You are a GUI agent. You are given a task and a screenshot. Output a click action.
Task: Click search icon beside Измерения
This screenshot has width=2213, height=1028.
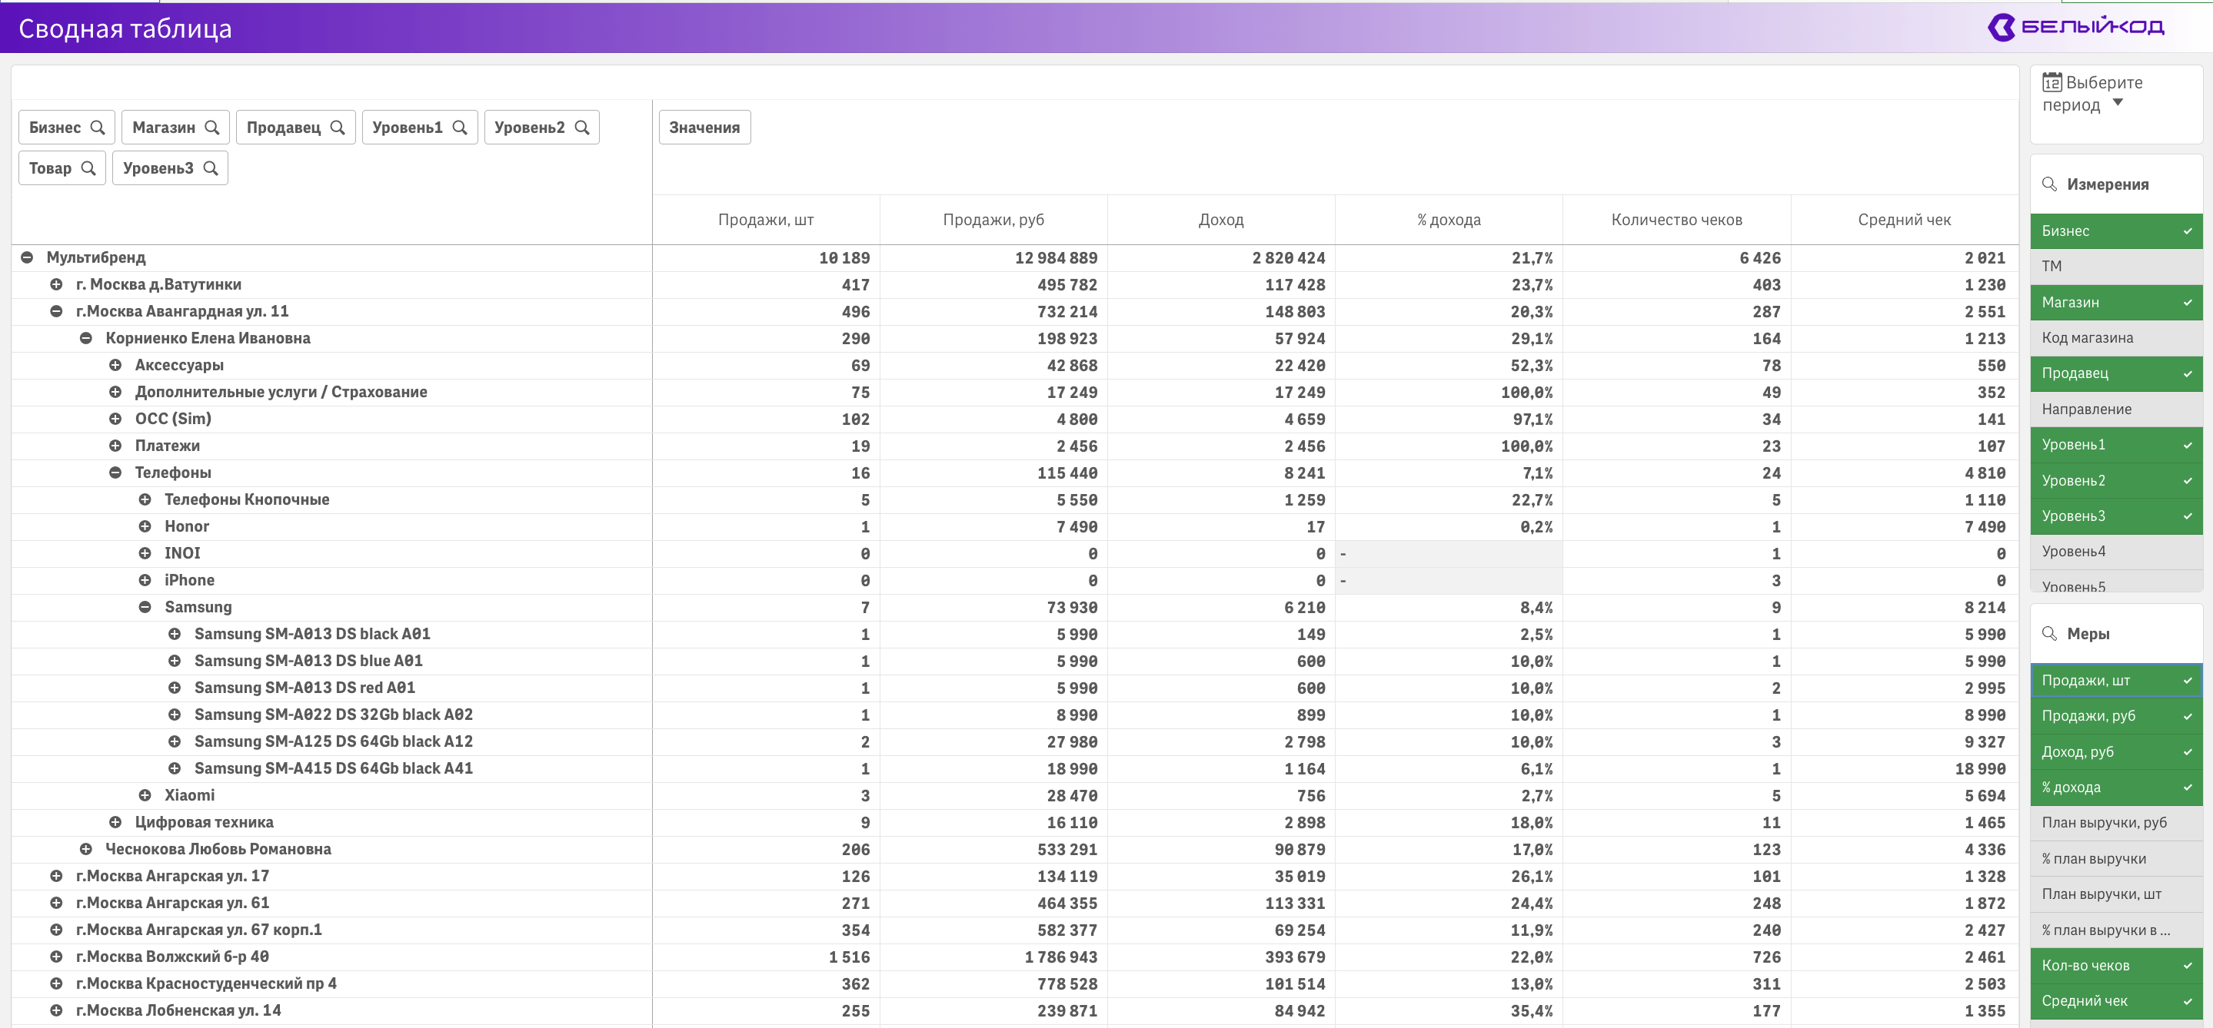[x=2049, y=184]
